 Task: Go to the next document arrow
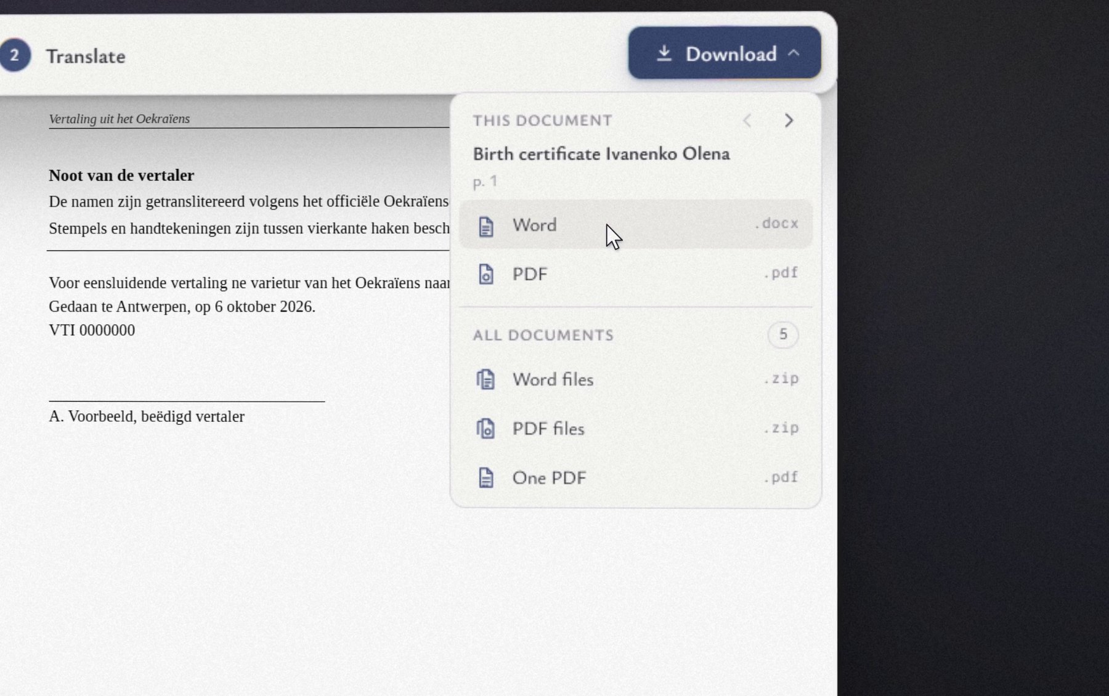789,120
